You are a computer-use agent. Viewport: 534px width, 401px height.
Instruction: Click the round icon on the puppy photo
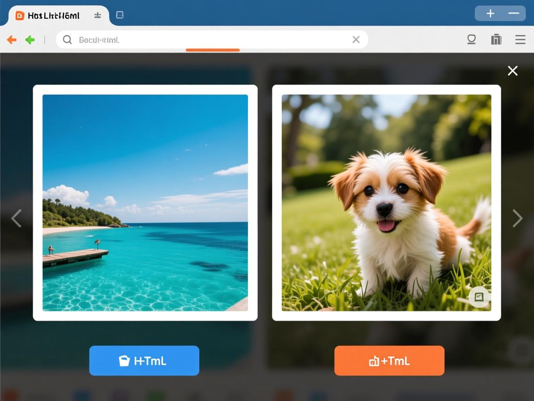[478, 297]
